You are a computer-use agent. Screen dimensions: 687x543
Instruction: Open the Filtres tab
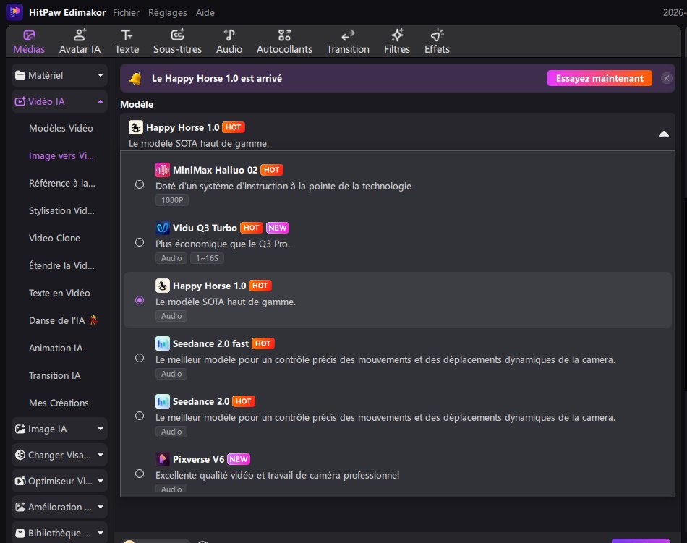397,42
